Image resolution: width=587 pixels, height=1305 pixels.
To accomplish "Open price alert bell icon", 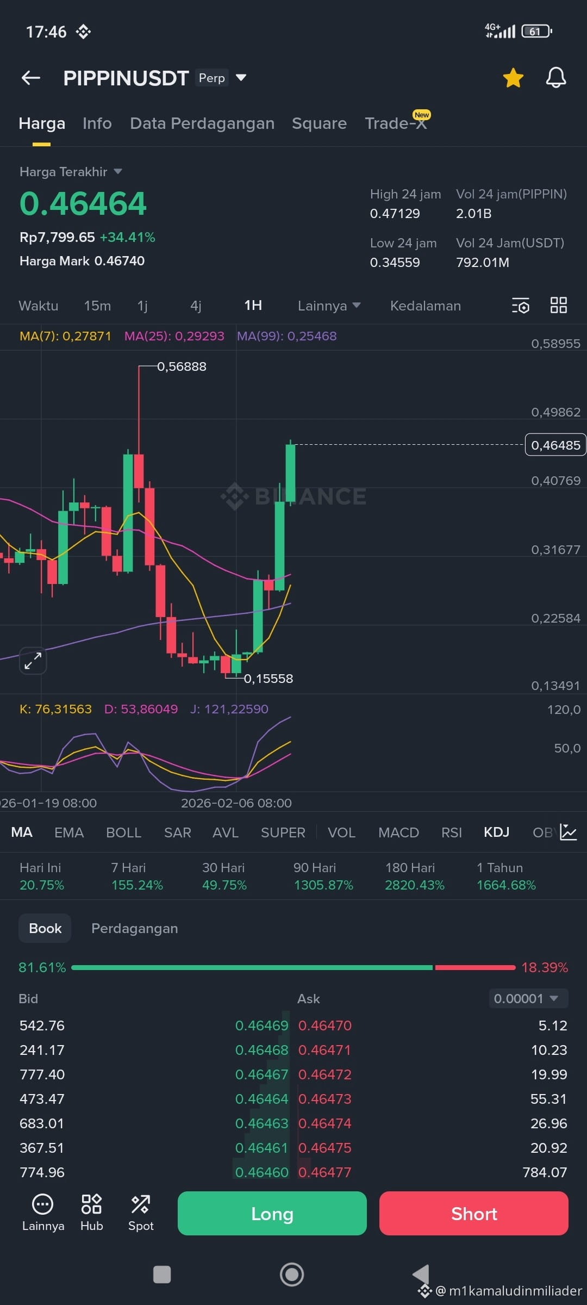I will click(556, 78).
